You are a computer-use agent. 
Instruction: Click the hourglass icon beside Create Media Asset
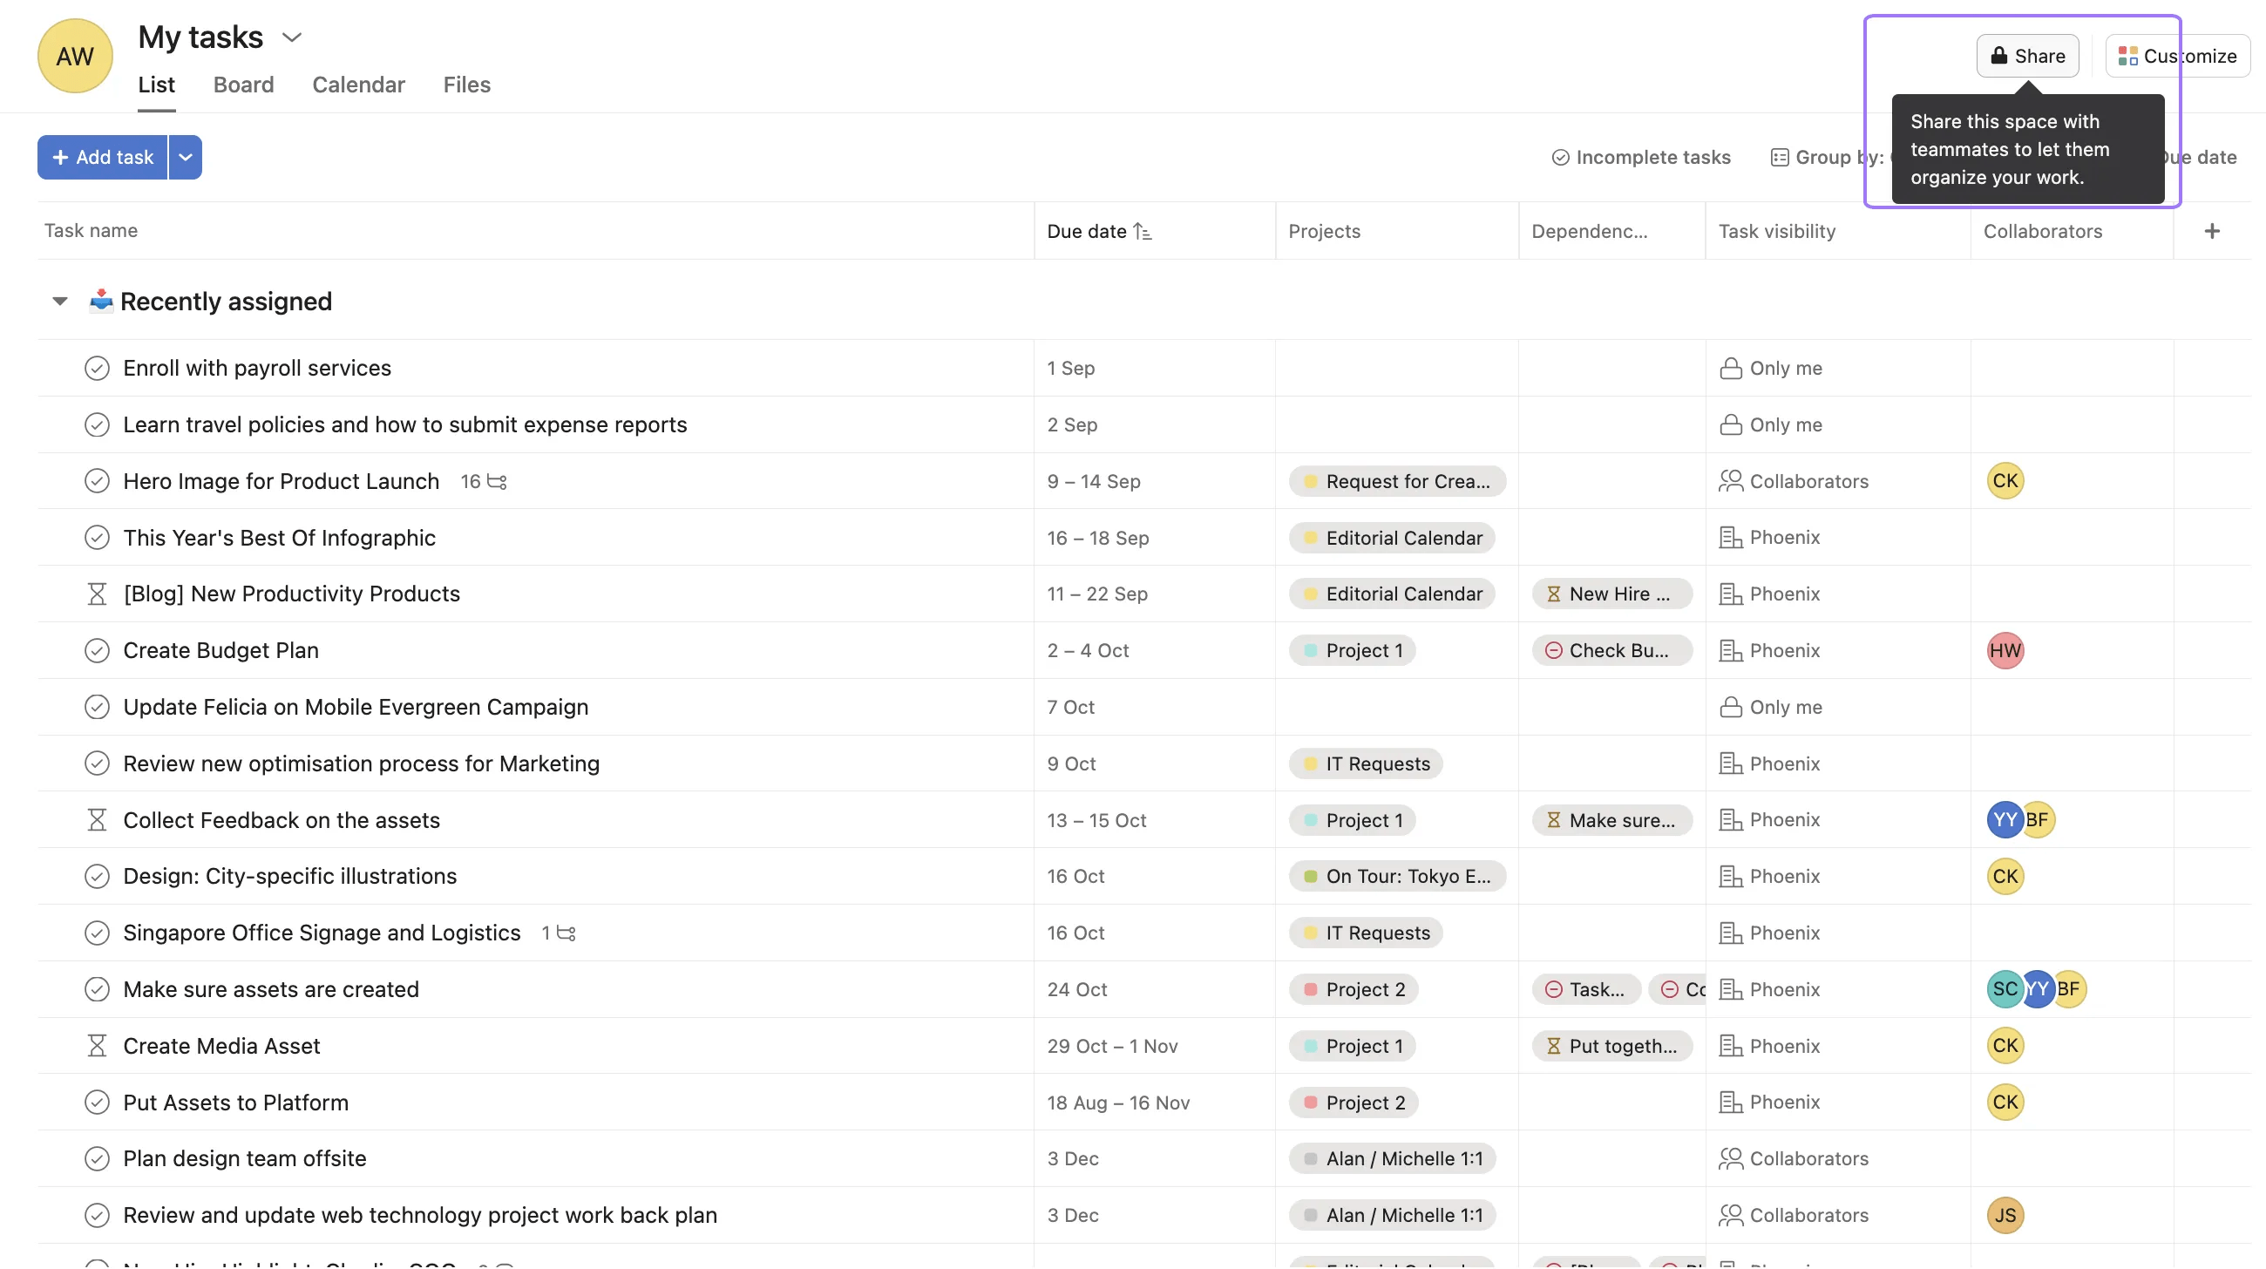tap(98, 1046)
